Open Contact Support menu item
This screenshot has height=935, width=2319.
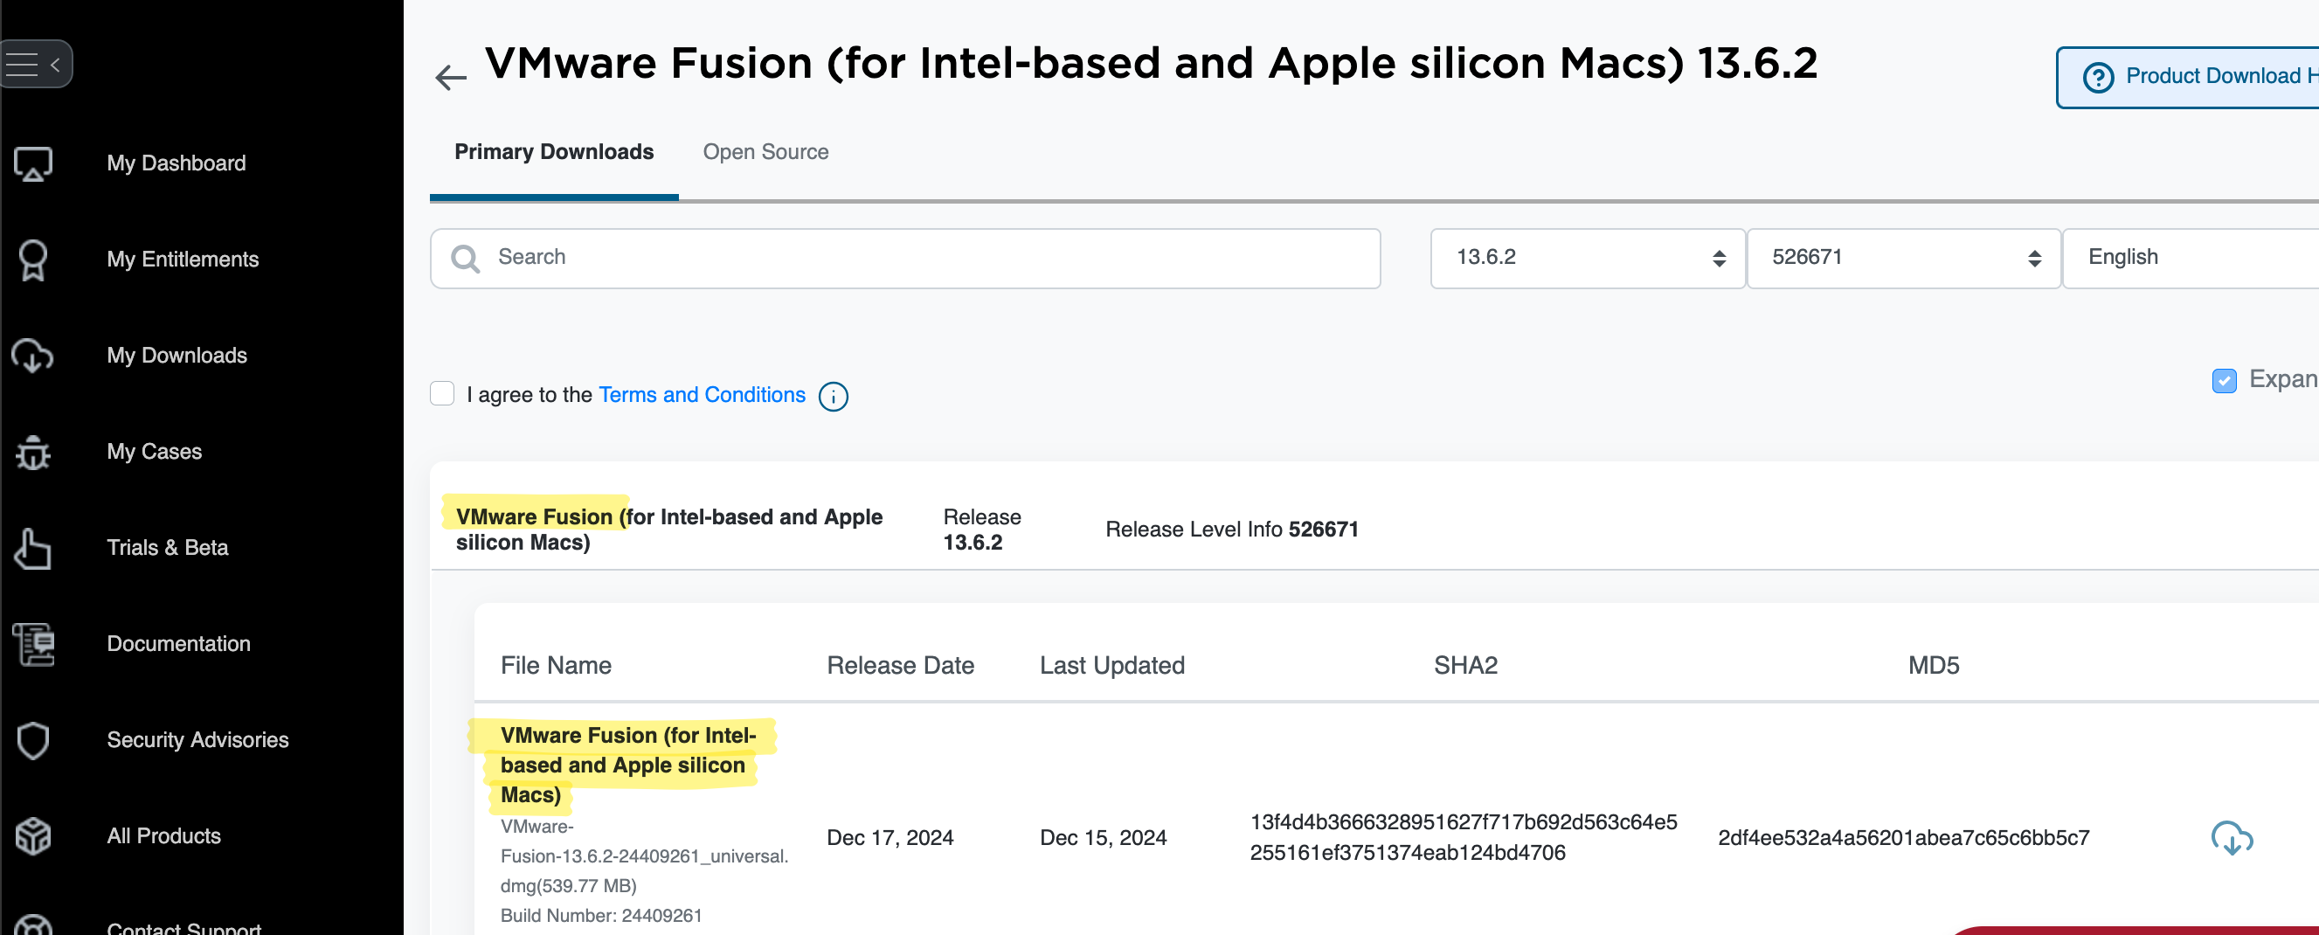[x=183, y=927]
